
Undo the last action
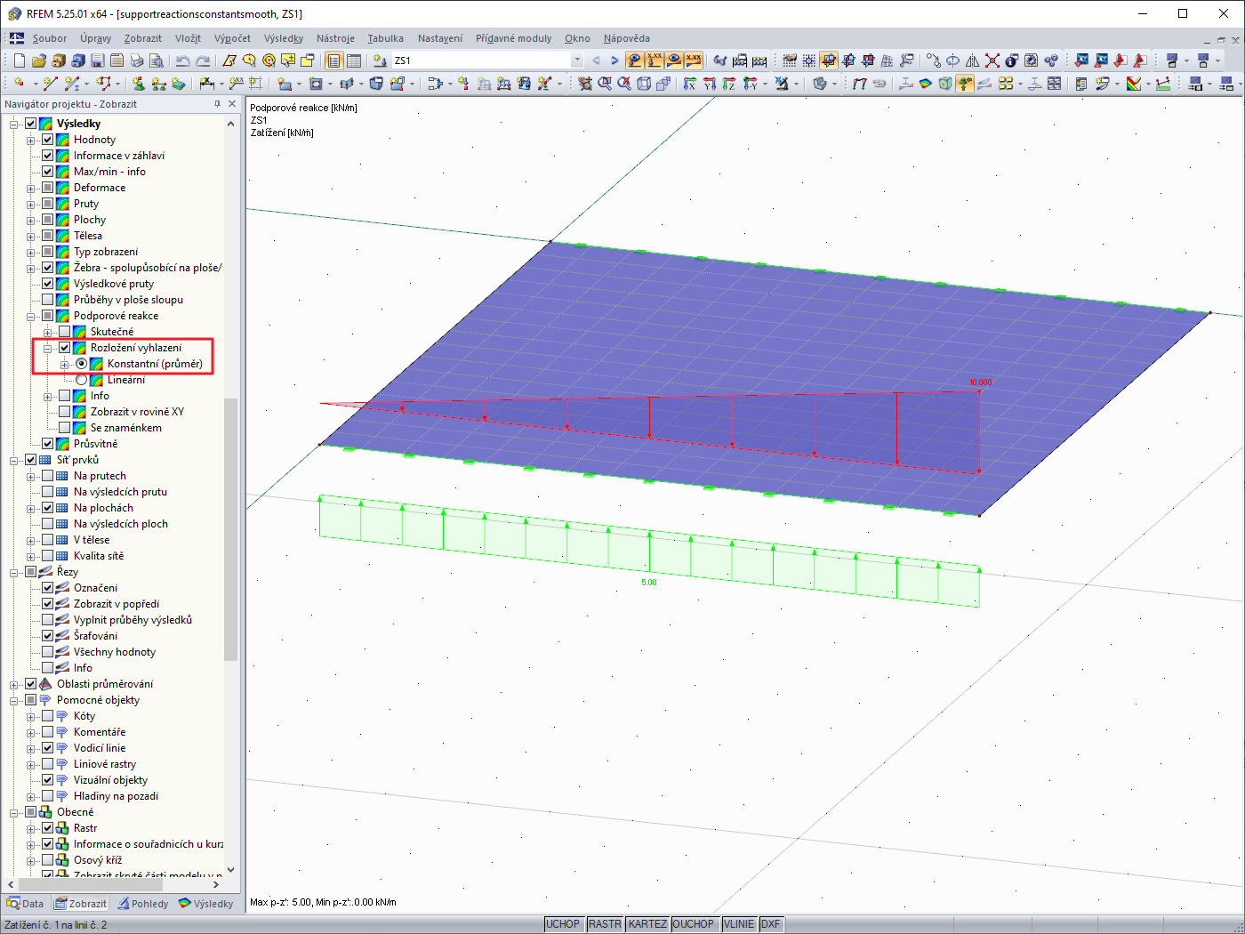click(182, 60)
